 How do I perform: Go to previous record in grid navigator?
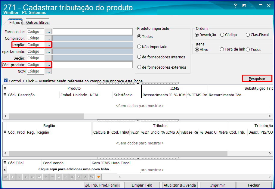click(x=19, y=177)
